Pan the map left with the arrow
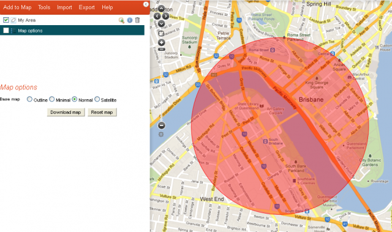Image resolution: width=392 pixels, height=232 pixels. 157,17
